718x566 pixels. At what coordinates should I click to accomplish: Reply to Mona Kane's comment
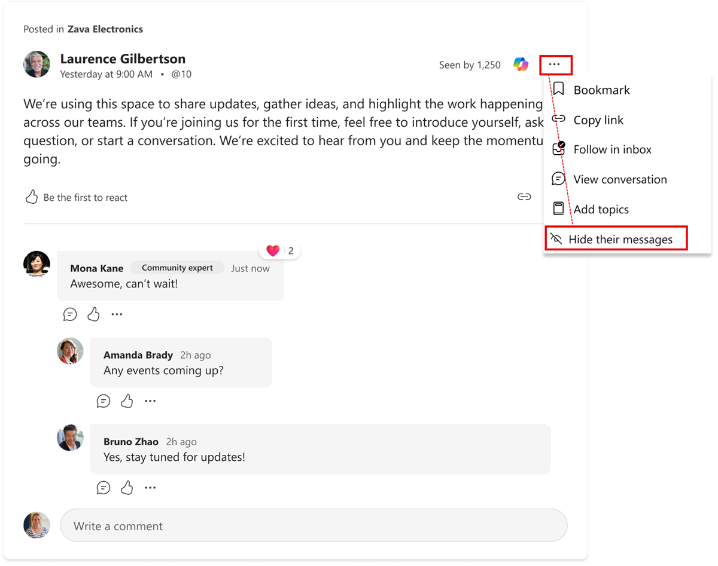click(x=69, y=313)
